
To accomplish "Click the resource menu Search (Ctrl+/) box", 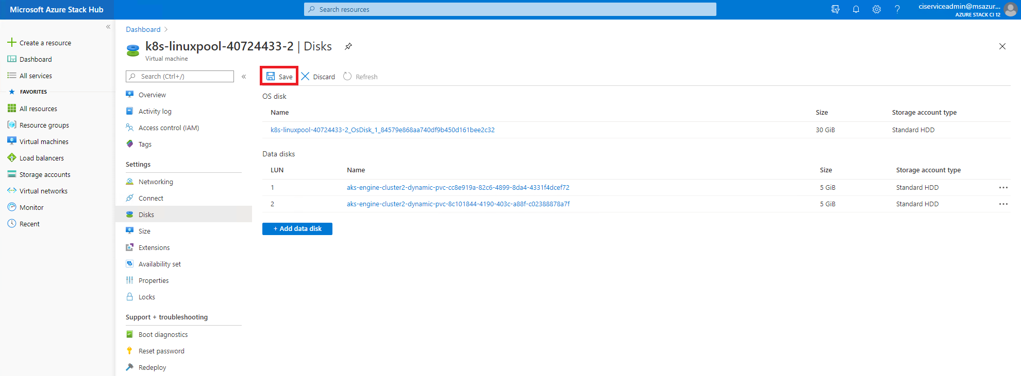I will coord(180,76).
